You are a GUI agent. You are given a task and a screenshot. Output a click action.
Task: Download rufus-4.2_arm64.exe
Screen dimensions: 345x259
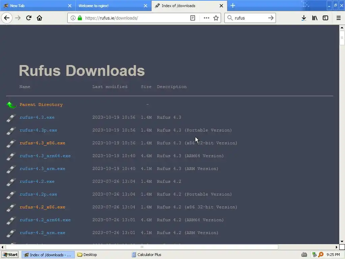click(45, 220)
